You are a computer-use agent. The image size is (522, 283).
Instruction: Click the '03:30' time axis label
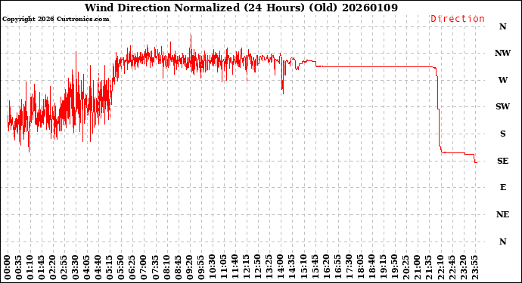pos(76,267)
